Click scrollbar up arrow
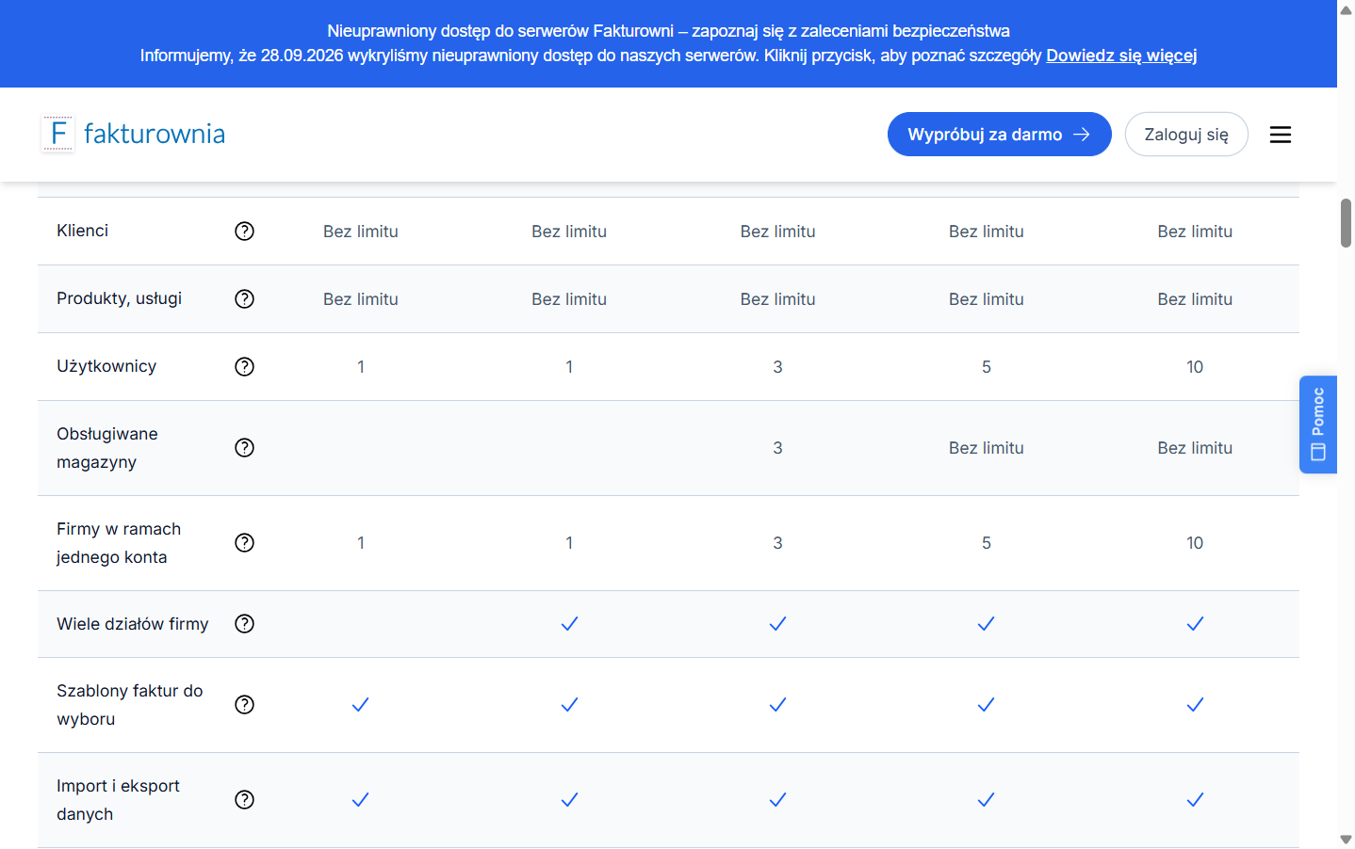 1346,9
